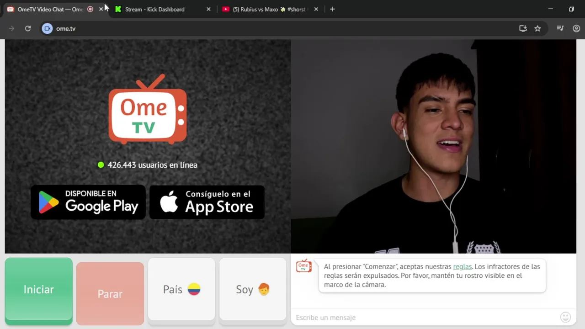
Task: Click the local webcam video preview
Action: (x=433, y=146)
